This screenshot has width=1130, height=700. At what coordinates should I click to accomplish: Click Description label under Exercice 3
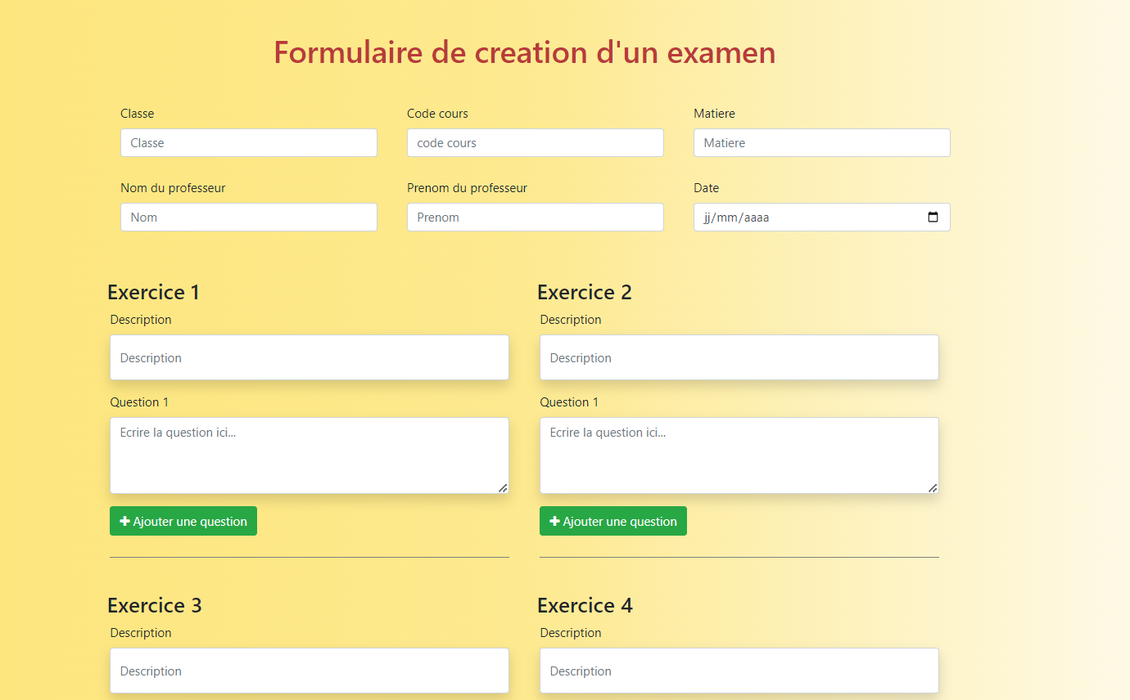(x=141, y=633)
